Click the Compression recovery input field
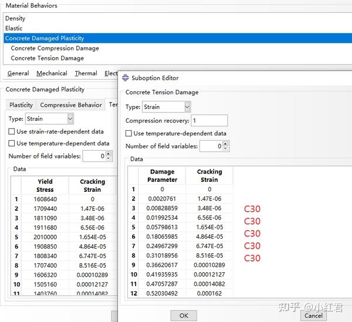Image resolution: width=352 pixels, height=322 pixels. (x=209, y=121)
